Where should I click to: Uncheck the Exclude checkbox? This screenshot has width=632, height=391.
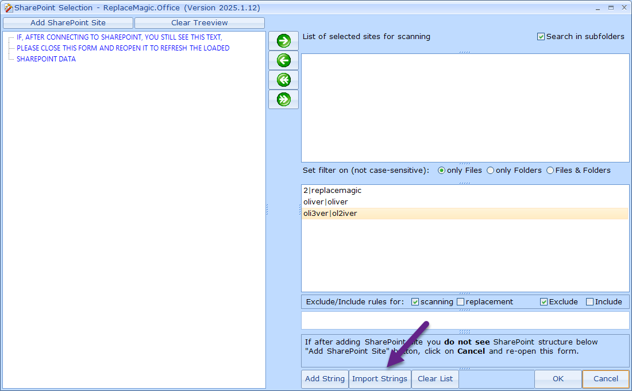point(544,302)
